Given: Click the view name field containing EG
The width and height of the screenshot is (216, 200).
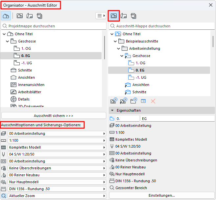Looking at the screenshot, I should (178, 119).
